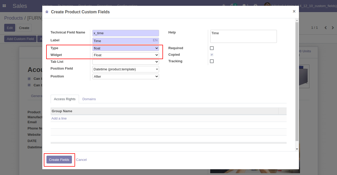Click the Sales app title

click(x=20, y=6)
